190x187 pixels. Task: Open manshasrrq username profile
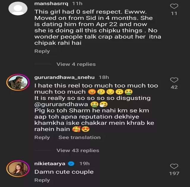(x=51, y=4)
